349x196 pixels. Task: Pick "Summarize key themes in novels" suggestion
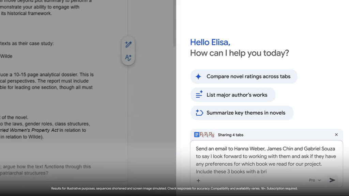pos(246,113)
